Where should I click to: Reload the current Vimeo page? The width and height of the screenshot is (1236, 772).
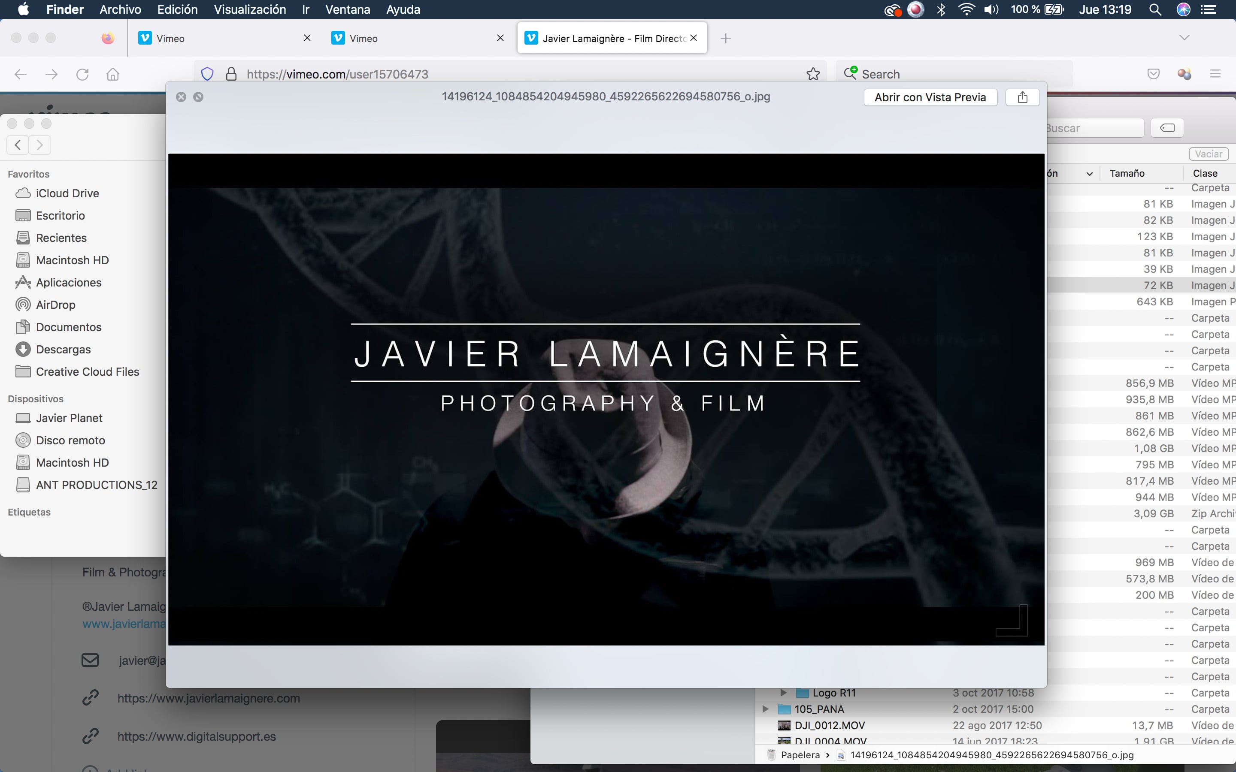pyautogui.click(x=82, y=75)
